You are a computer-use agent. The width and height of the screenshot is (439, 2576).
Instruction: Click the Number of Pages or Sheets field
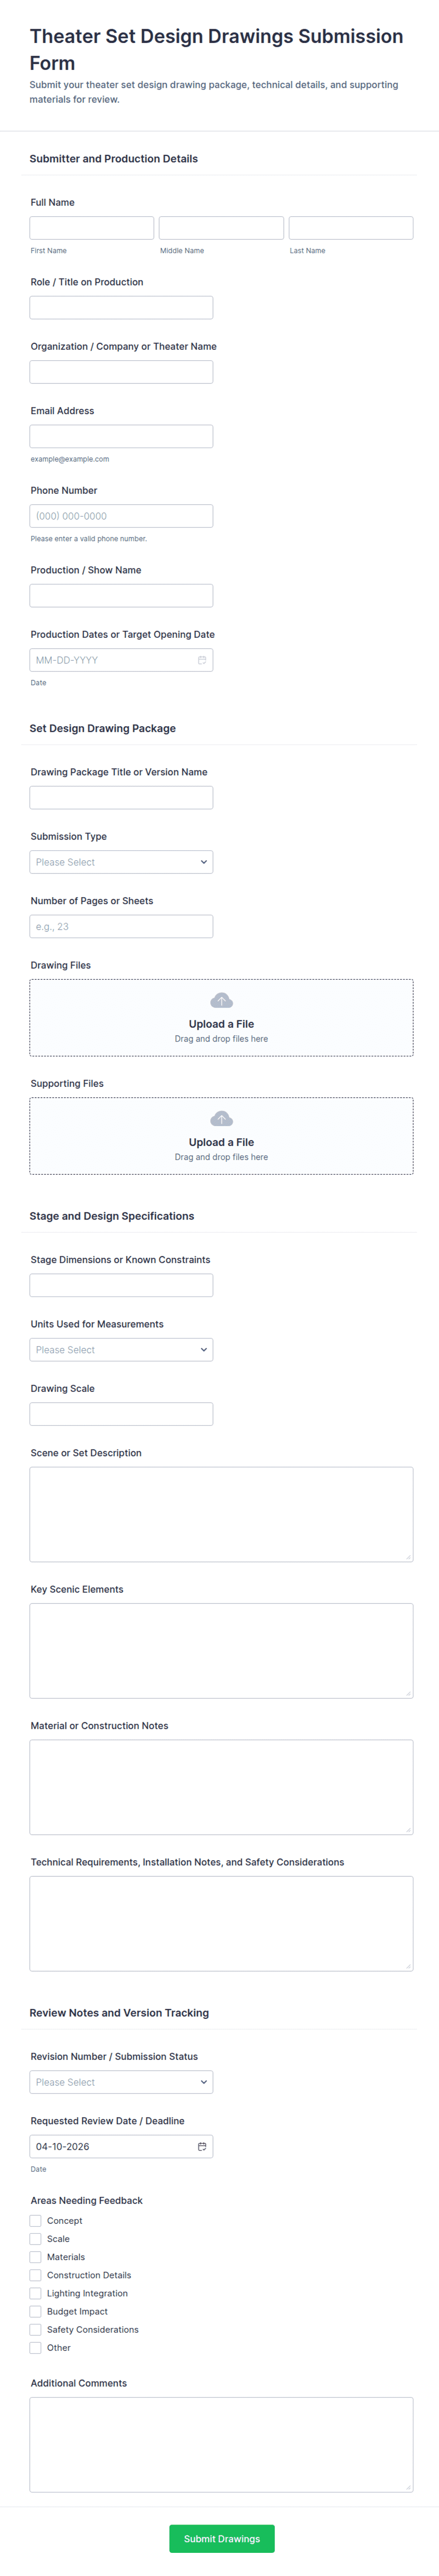121,926
